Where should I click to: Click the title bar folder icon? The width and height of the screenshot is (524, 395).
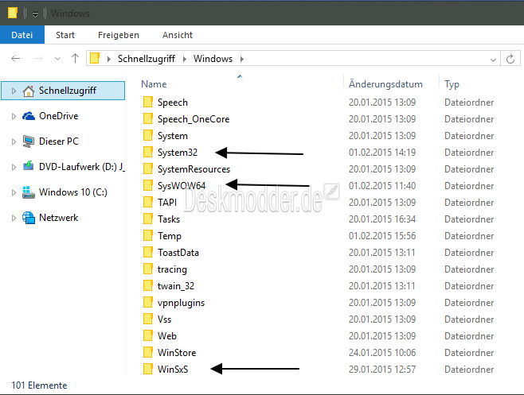[x=13, y=13]
